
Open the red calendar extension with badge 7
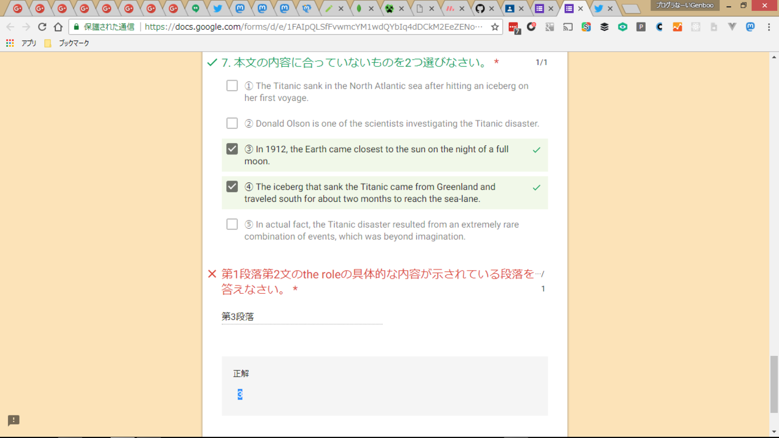tap(513, 27)
